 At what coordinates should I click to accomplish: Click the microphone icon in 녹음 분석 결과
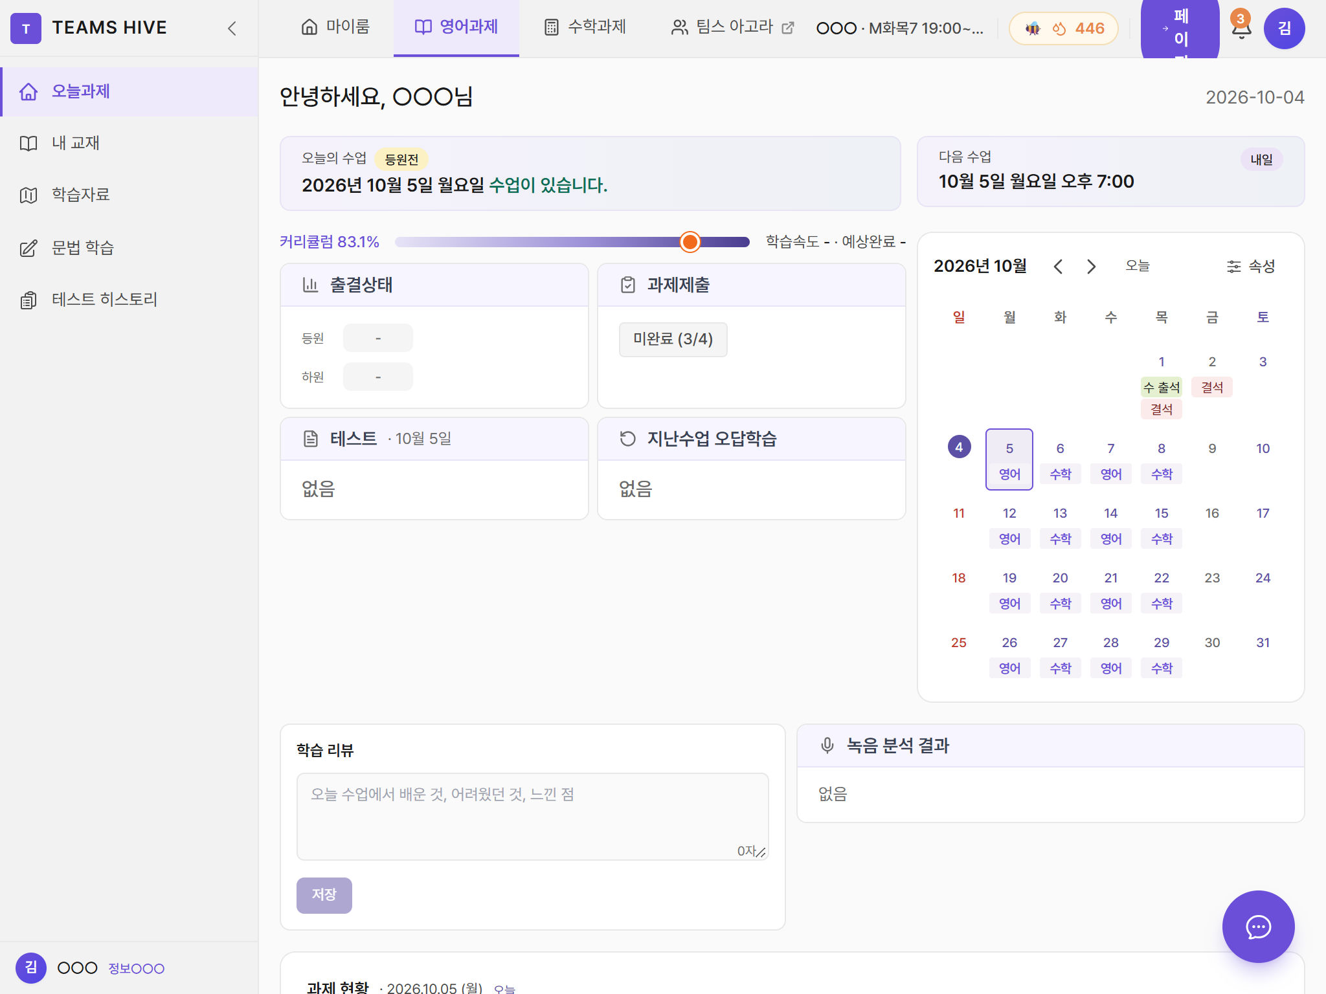tap(827, 745)
